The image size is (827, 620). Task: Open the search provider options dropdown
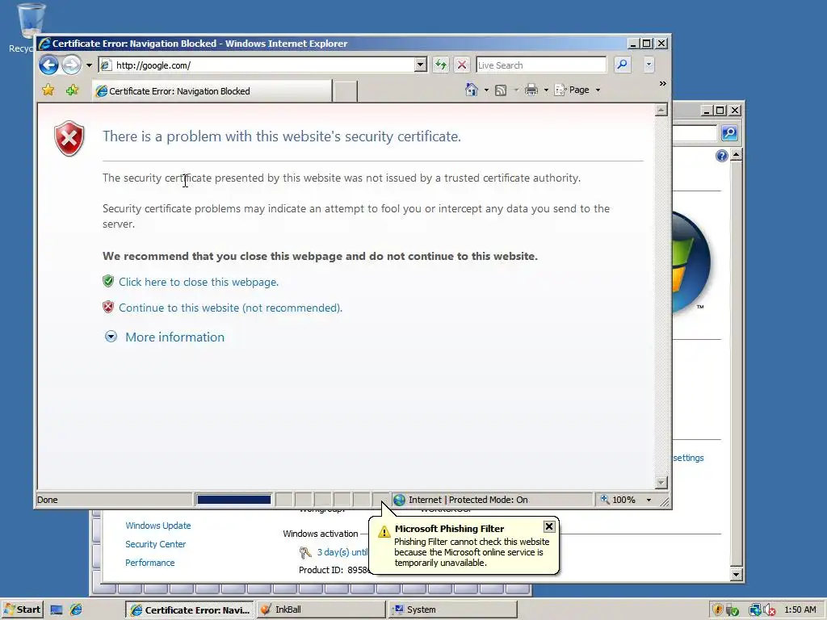coord(649,65)
